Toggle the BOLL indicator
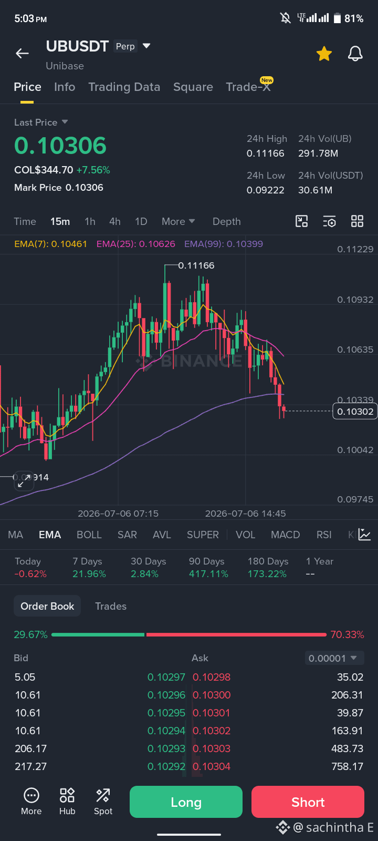The height and width of the screenshot is (841, 378). pyautogui.click(x=89, y=535)
